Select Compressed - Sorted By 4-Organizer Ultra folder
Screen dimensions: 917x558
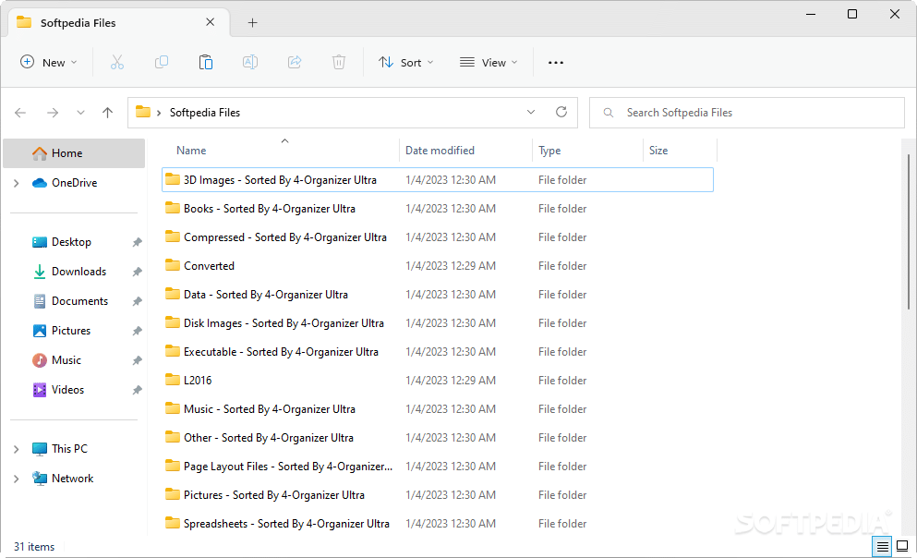(x=438, y=237)
